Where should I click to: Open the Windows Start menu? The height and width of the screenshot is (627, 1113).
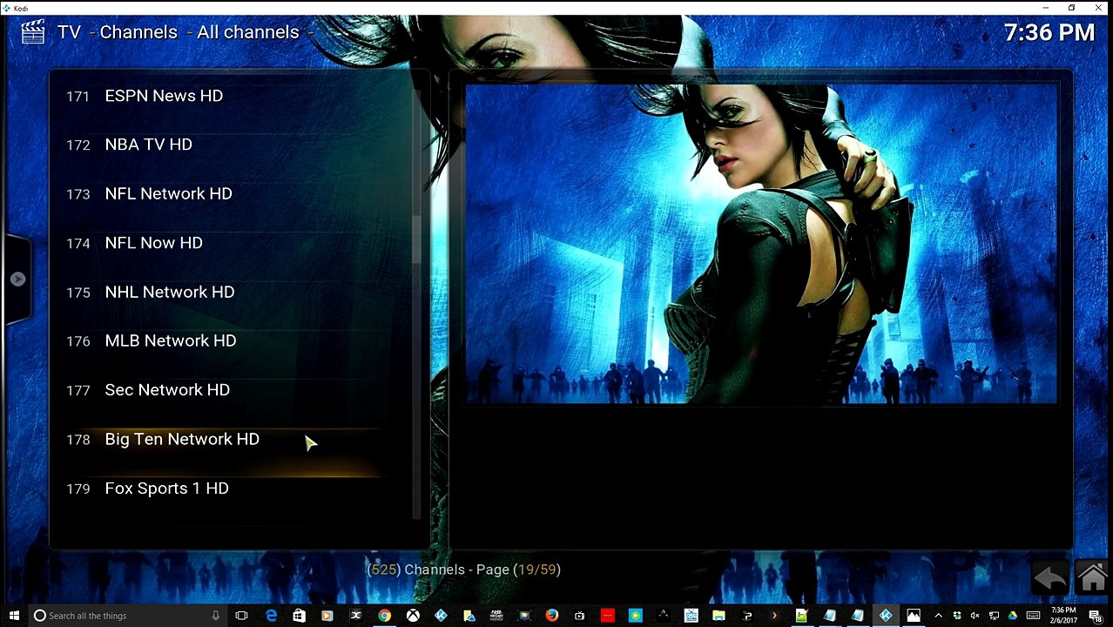click(x=14, y=616)
